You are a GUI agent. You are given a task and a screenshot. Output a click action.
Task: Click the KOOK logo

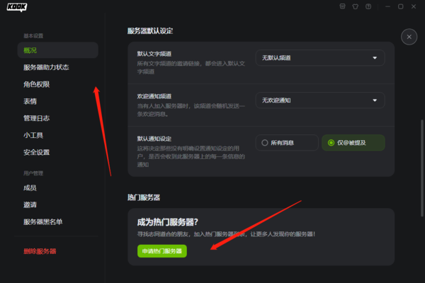[17, 7]
